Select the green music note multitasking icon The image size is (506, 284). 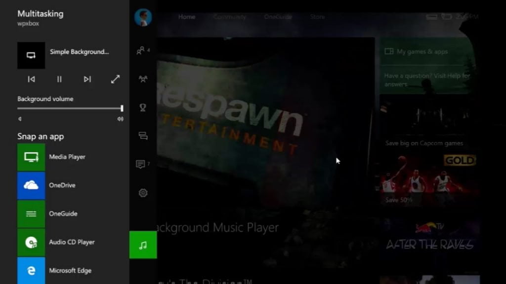[143, 245]
